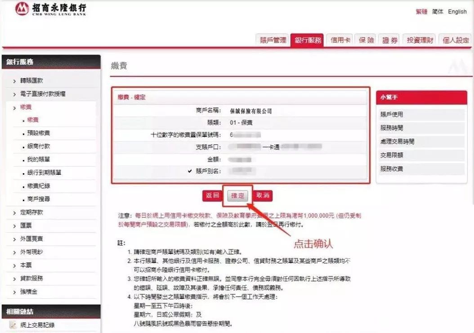The image size is (474, 333).
Task: Expand the 定期存款 sidebar section
Action: click(31, 212)
